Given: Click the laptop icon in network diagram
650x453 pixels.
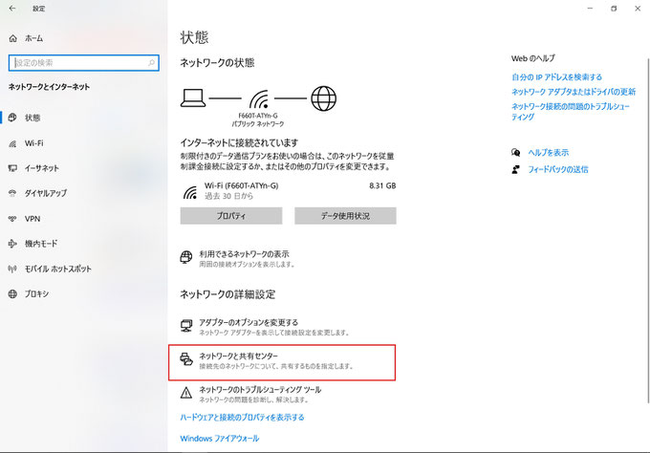Looking at the screenshot, I should tap(193, 98).
